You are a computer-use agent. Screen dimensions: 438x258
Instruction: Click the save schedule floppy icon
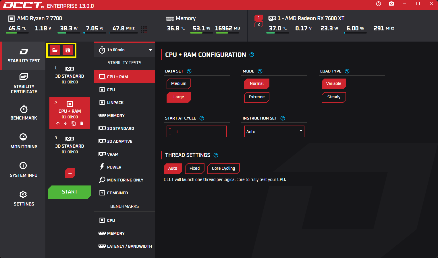[x=68, y=50]
